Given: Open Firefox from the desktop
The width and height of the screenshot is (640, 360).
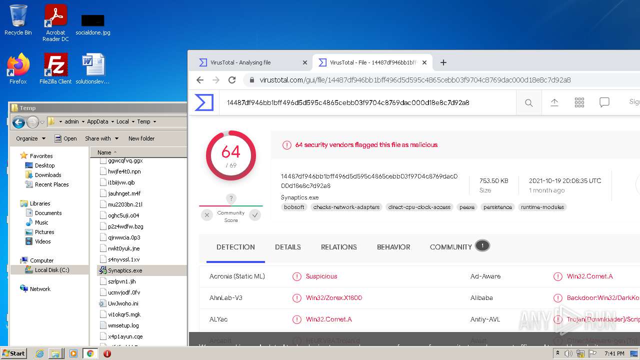Looking at the screenshot, I should 18,68.
